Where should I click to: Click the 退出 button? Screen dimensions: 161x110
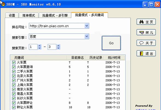pos(146,54)
